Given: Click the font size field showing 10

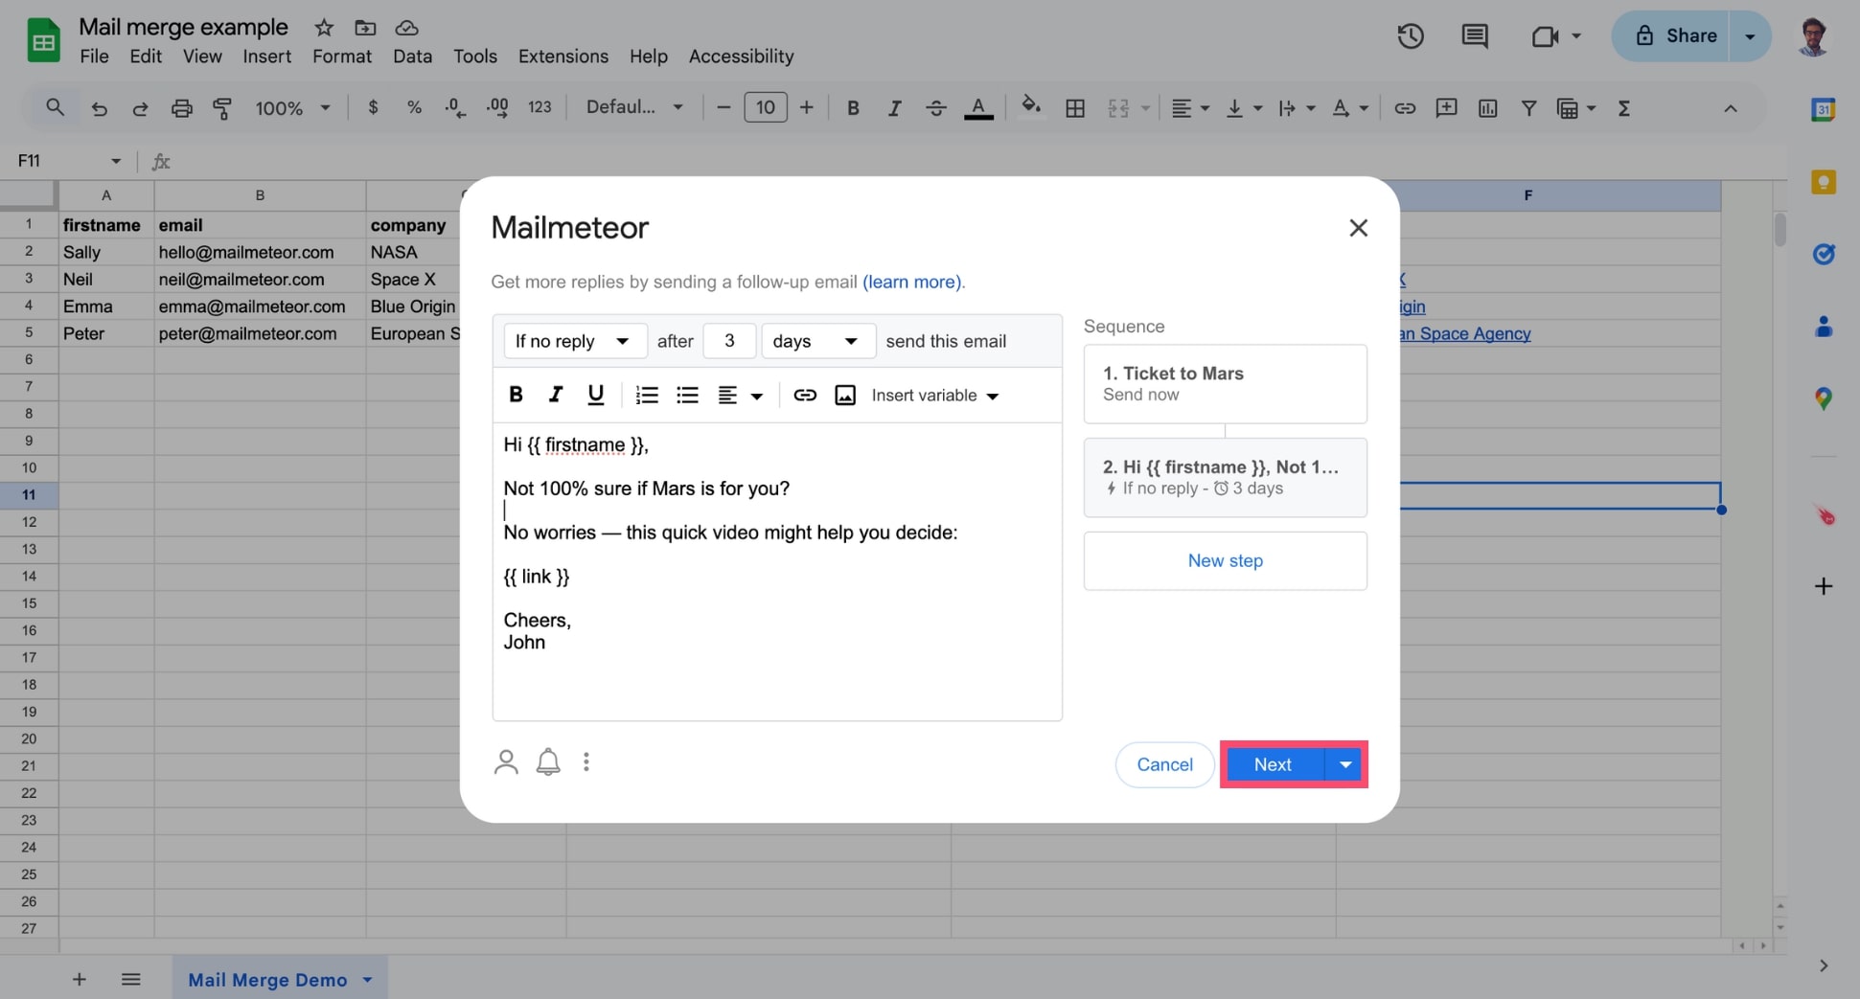Looking at the screenshot, I should (x=766, y=107).
